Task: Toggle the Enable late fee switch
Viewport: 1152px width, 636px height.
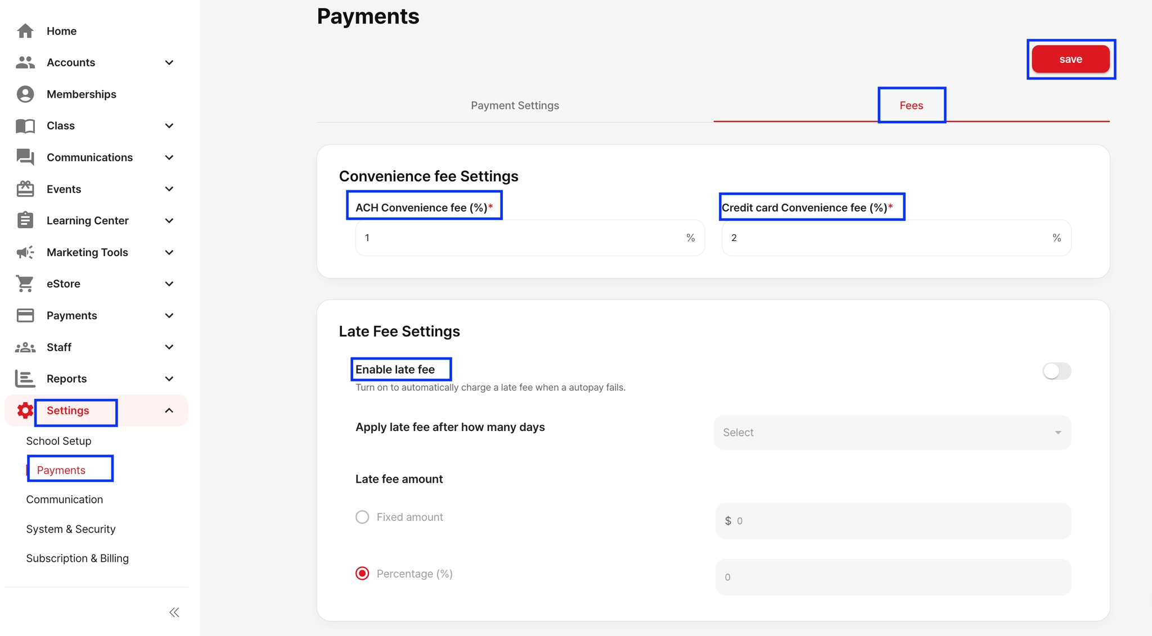Action: click(x=1056, y=371)
